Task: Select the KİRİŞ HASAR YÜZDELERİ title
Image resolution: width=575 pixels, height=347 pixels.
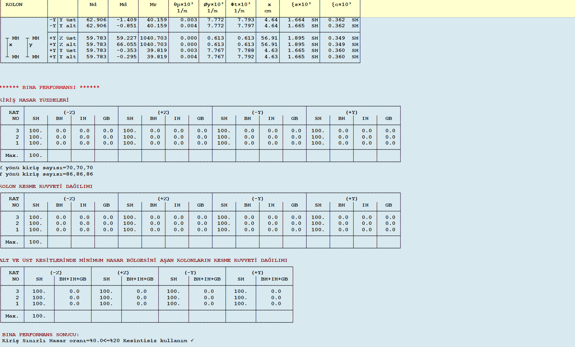Action: click(x=34, y=100)
